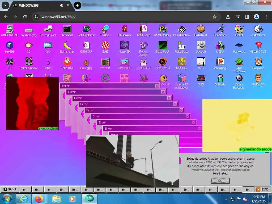The width and height of the screenshot is (272, 204).
Task: Play Star Wars.avi file icon
Action: point(239,65)
